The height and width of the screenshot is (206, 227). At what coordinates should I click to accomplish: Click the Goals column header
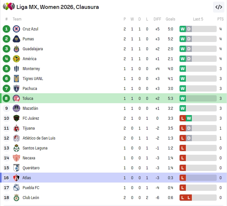(170, 19)
